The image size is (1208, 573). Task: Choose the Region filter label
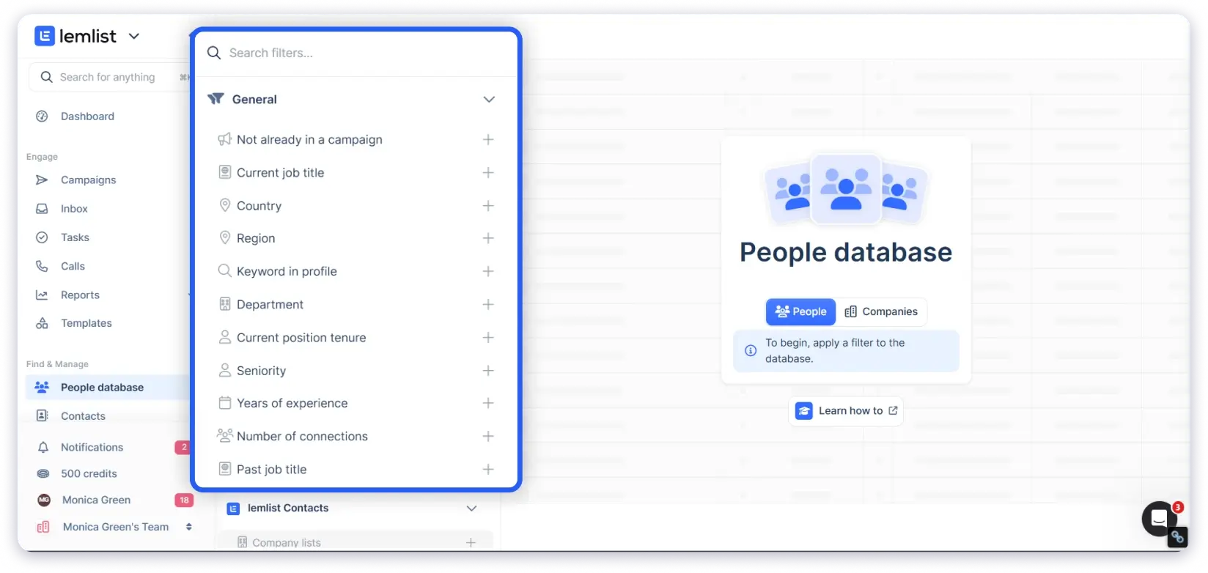point(256,238)
